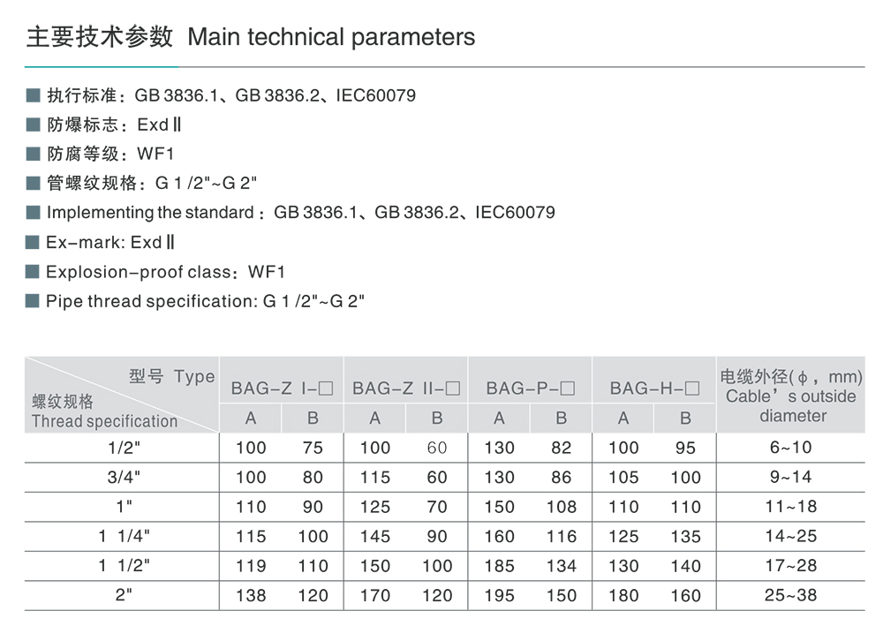883x626 pixels.
Task: Select the BAG-Z II-□ column header
Action: [406, 388]
